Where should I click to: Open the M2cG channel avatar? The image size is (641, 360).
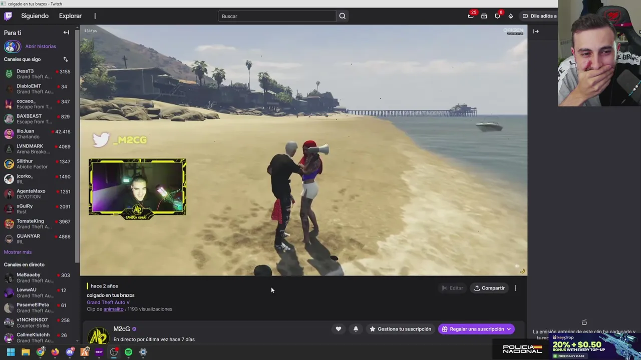click(x=98, y=336)
